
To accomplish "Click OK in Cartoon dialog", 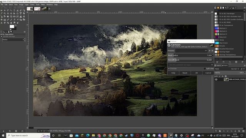I will [x=196, y=73].
